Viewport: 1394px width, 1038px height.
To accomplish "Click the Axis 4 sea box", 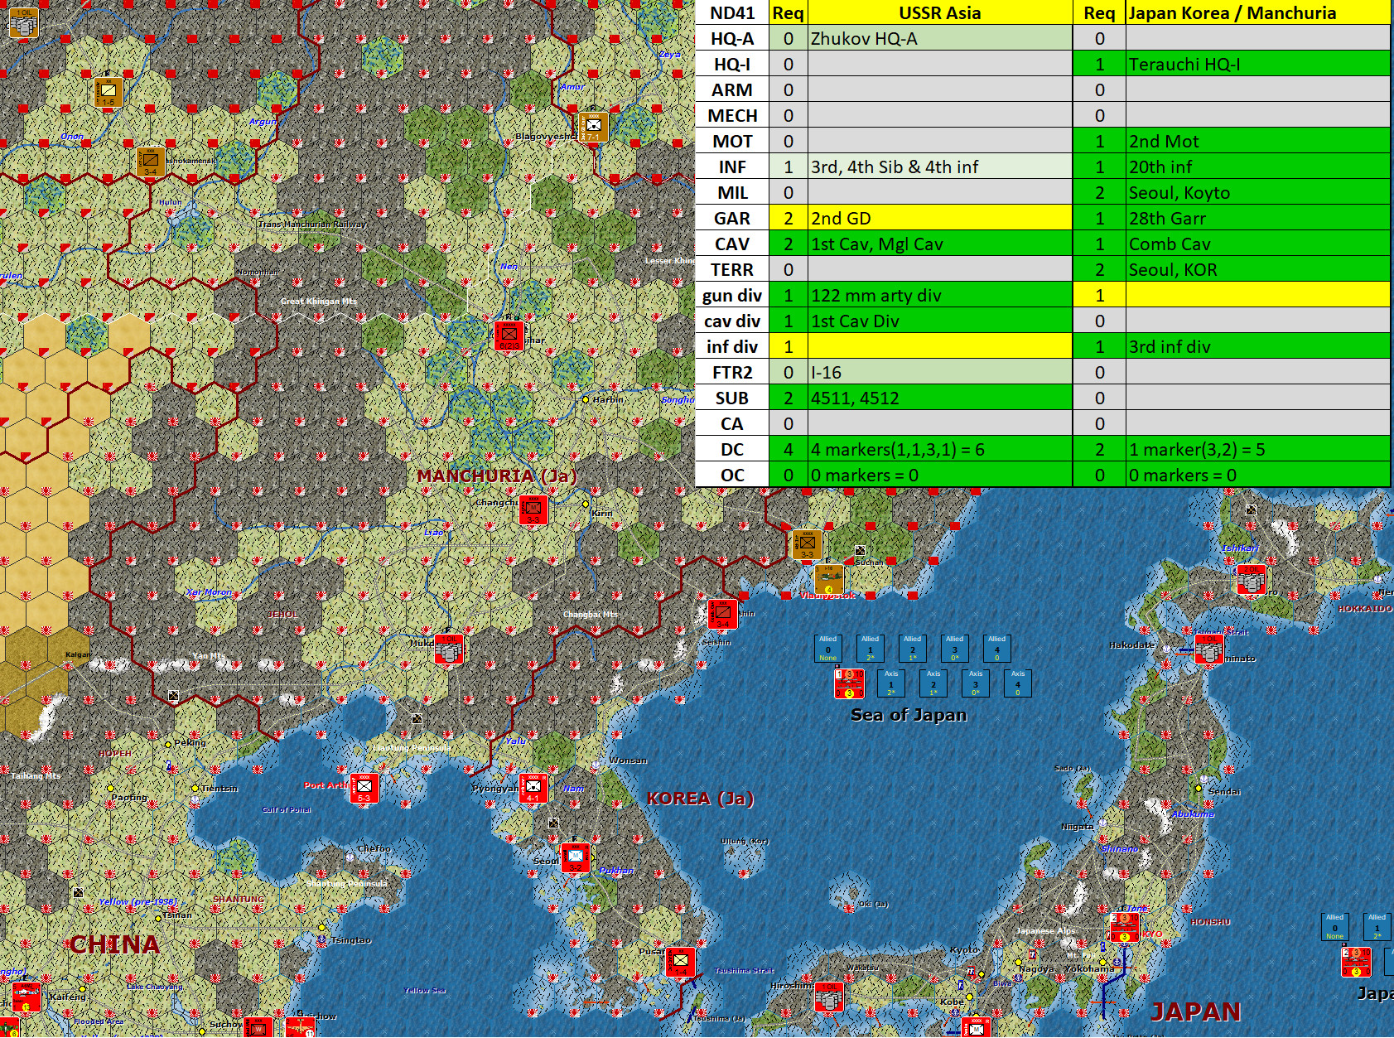I will pyautogui.click(x=1018, y=683).
